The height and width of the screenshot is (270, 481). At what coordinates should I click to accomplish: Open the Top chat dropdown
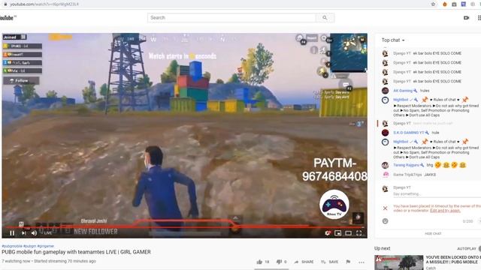(393, 40)
